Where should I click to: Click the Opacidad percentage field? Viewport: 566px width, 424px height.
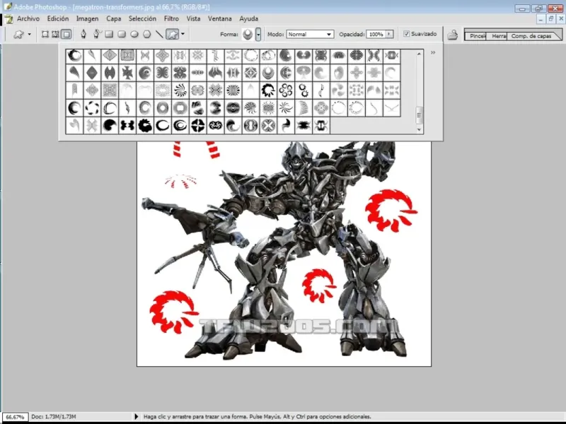click(x=376, y=34)
